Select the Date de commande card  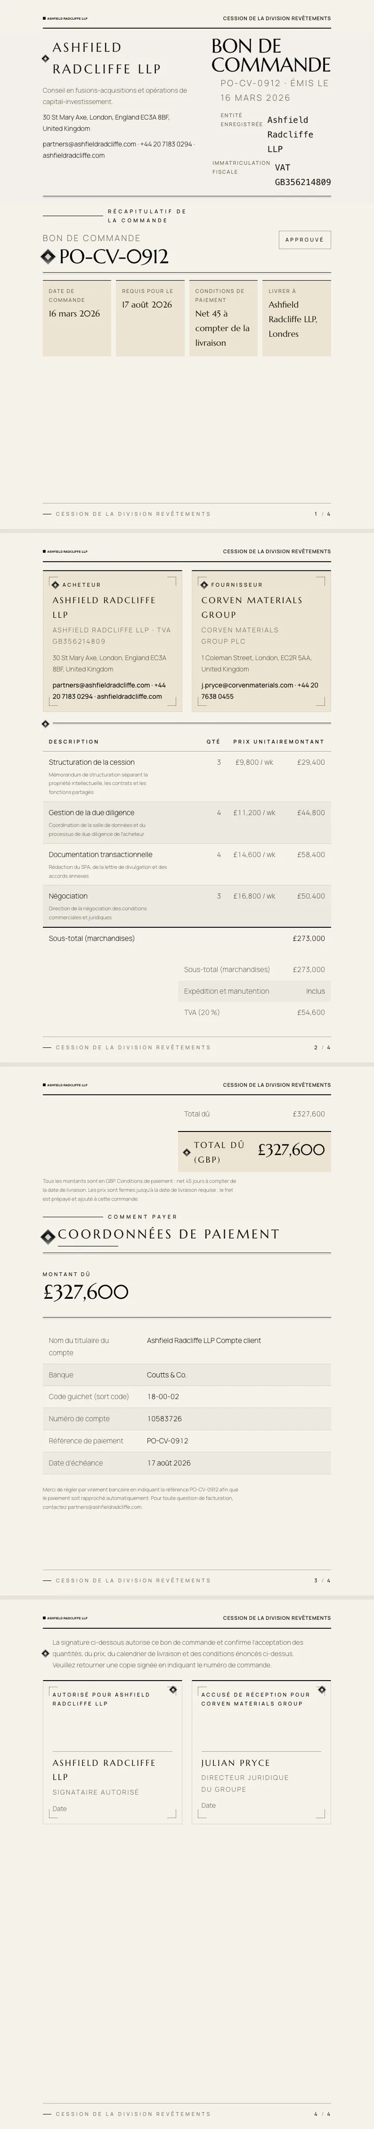tap(77, 318)
